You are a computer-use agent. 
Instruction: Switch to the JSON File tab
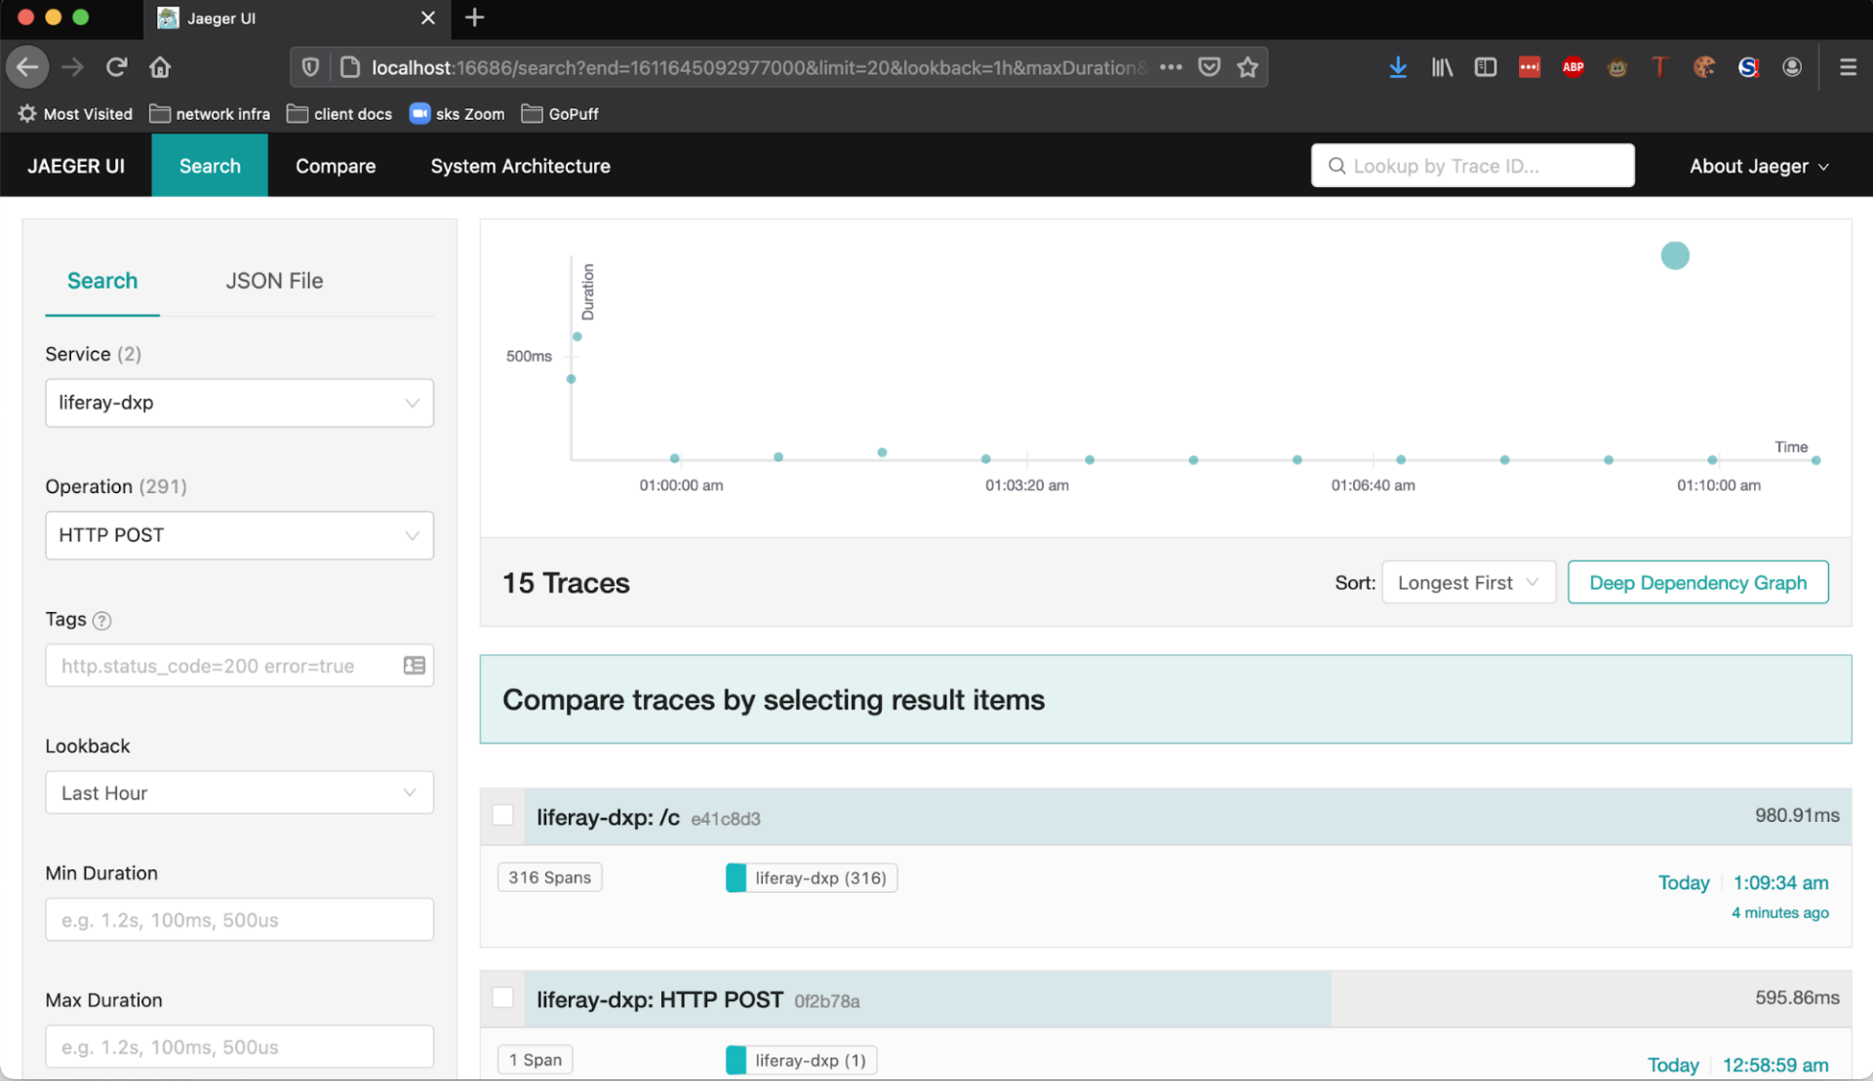pos(274,281)
